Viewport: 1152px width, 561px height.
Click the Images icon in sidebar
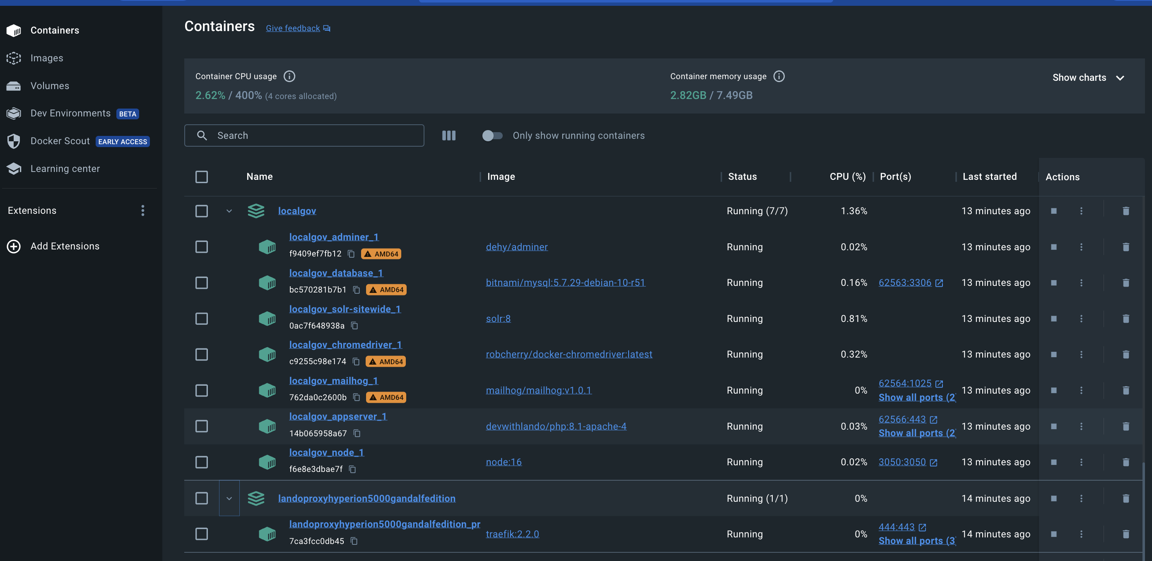click(14, 57)
